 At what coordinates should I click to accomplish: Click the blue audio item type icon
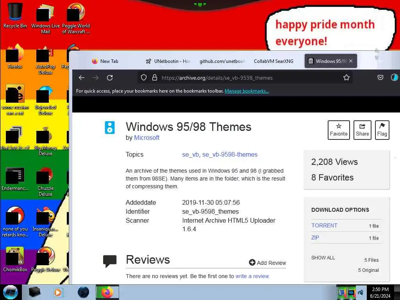(110, 128)
